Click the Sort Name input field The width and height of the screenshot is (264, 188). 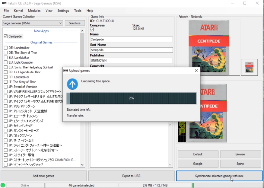pos(131,50)
